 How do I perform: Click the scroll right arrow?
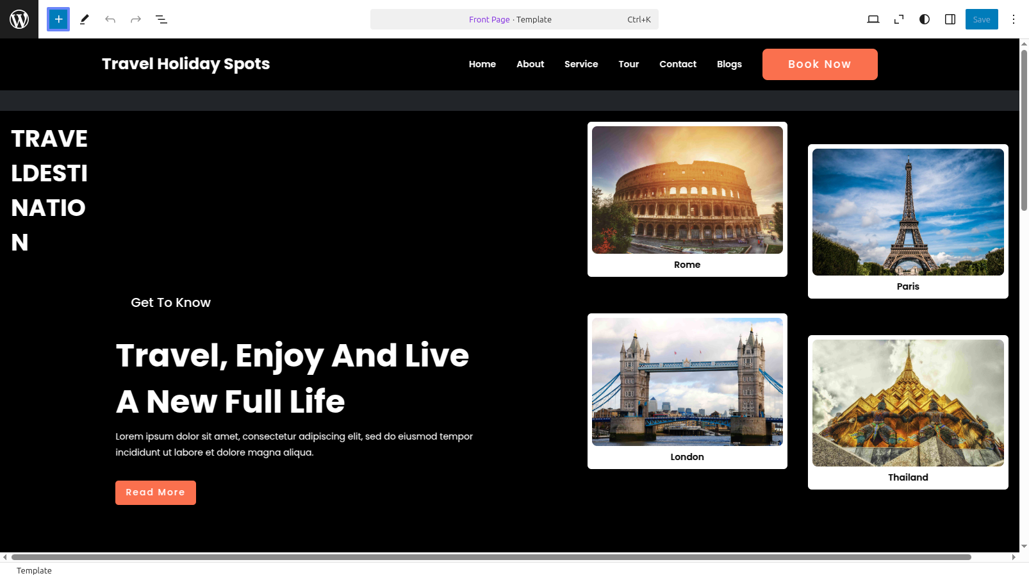(x=1014, y=557)
